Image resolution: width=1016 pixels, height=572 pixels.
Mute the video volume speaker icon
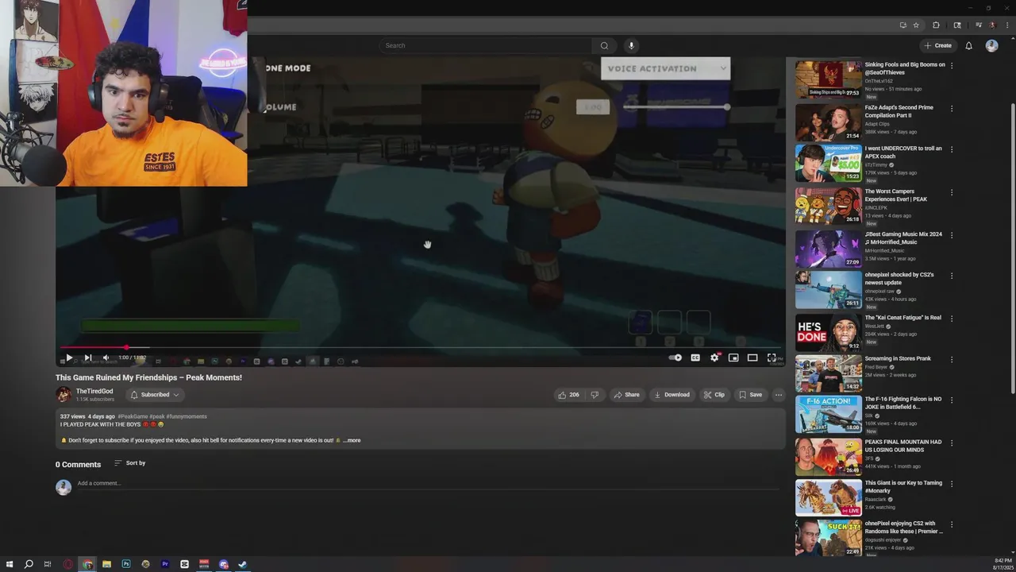point(106,357)
